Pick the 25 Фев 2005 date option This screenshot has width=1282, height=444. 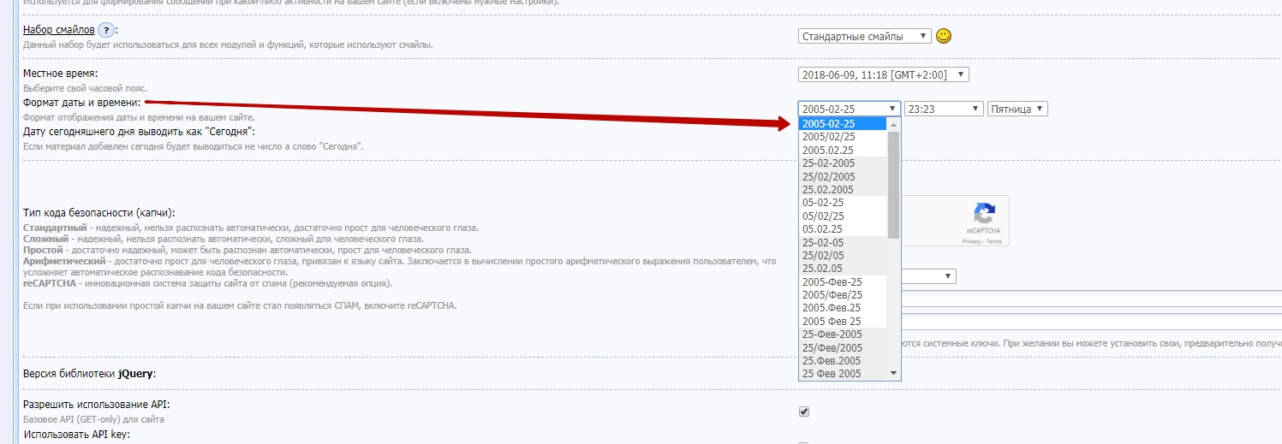832,374
